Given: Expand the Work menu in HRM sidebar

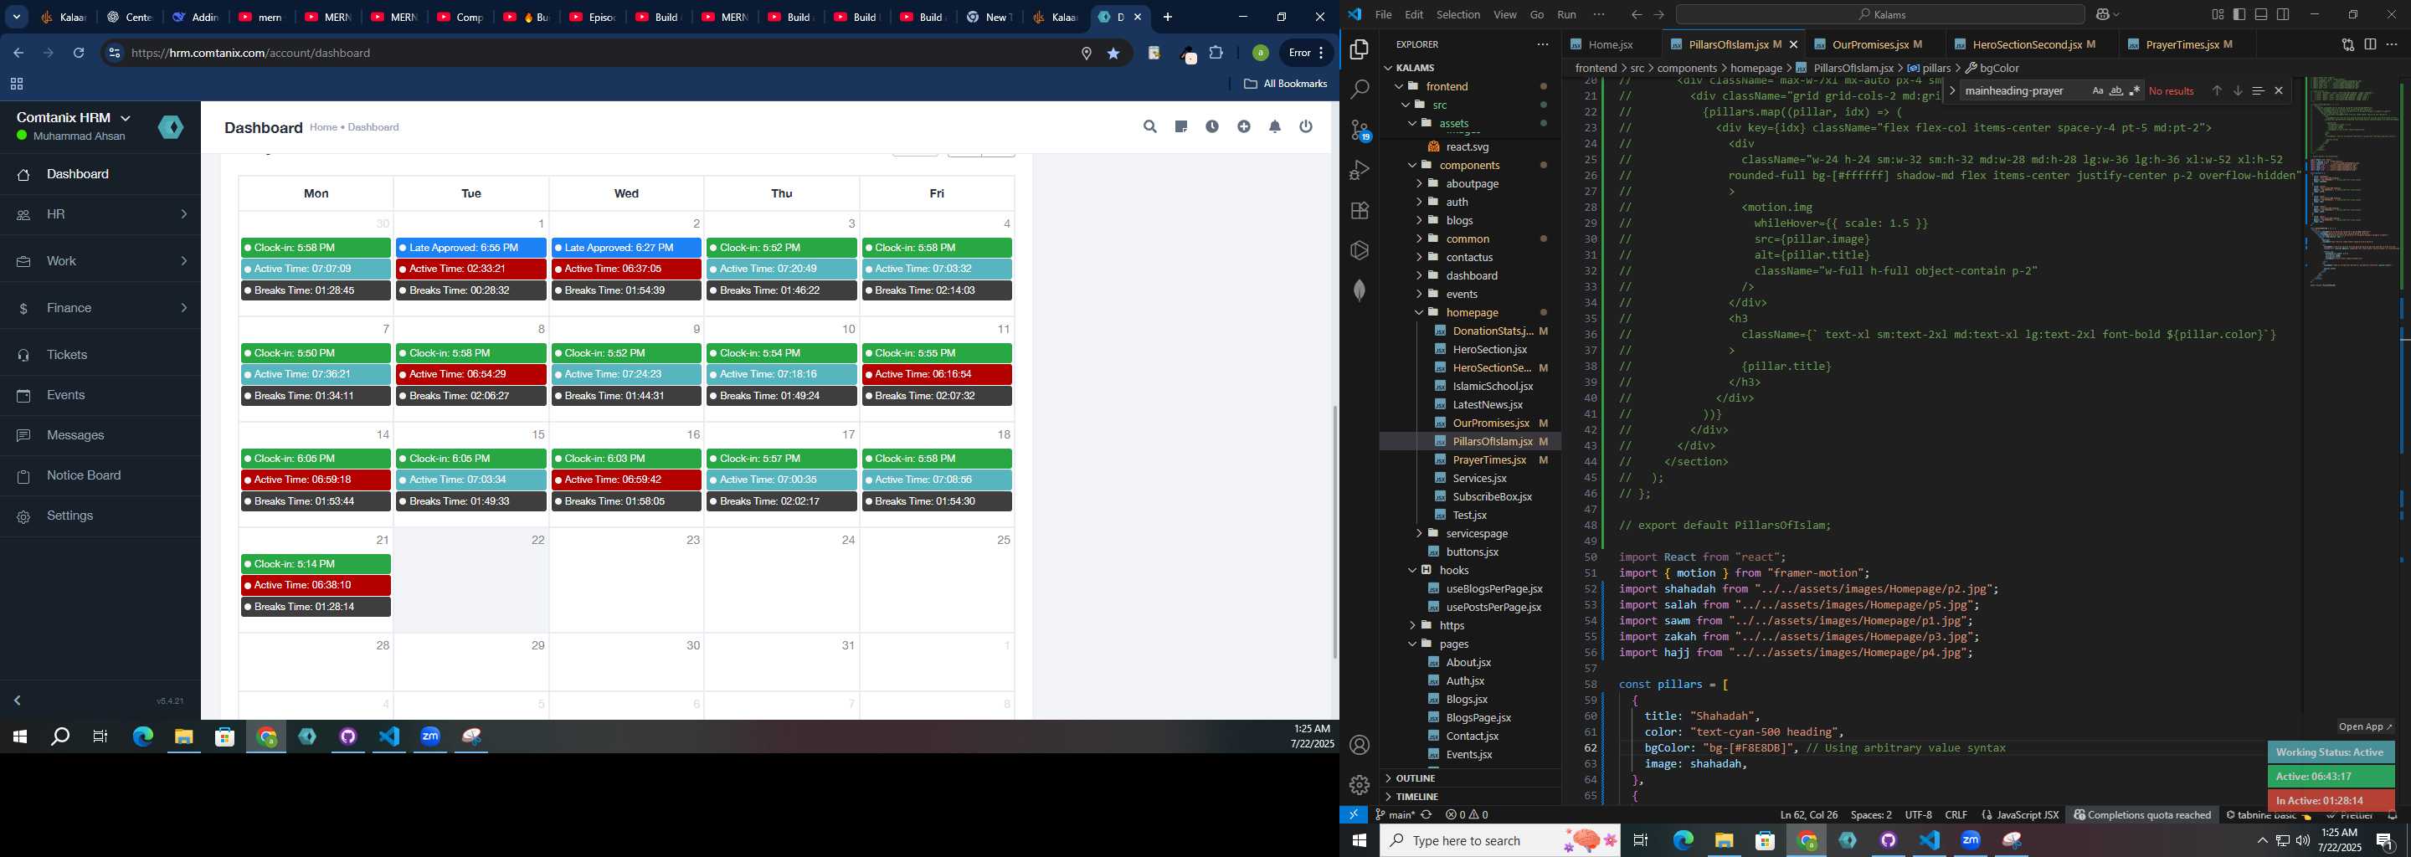Looking at the screenshot, I should 100,261.
